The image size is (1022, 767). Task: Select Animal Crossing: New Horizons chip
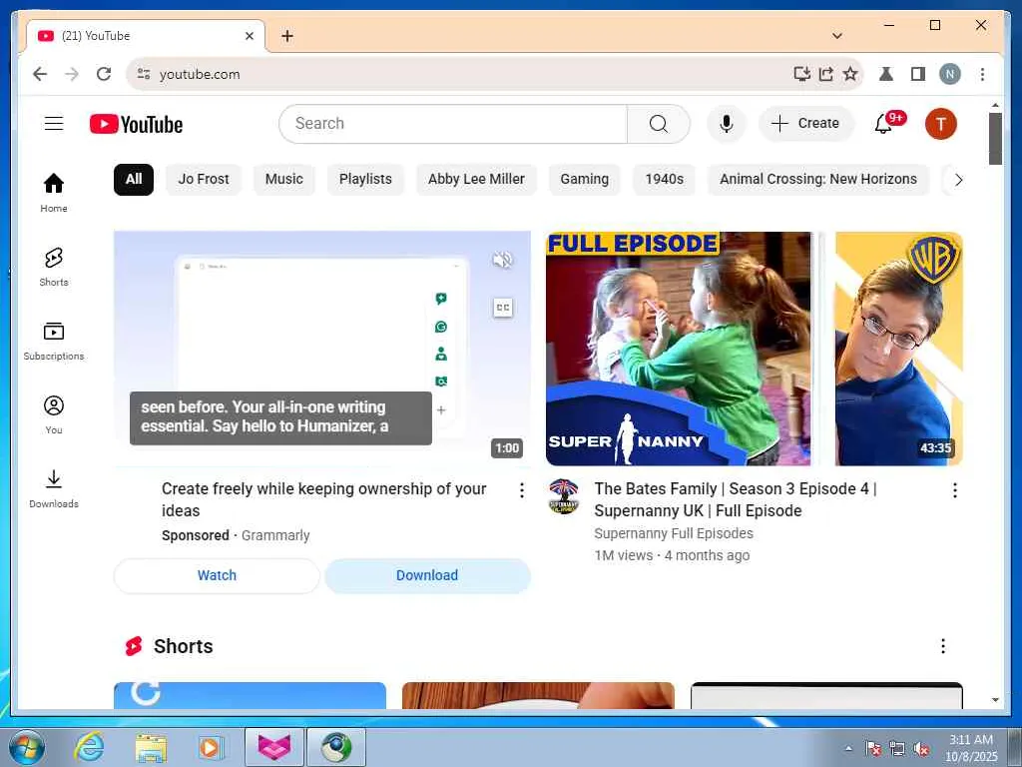(x=818, y=180)
